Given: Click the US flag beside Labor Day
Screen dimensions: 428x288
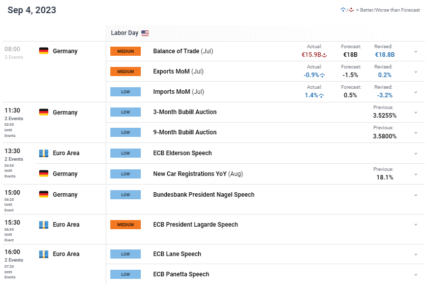Looking at the screenshot, I should point(145,33).
